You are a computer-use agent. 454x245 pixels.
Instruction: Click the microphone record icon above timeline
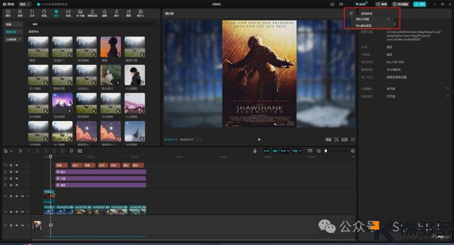255,151
